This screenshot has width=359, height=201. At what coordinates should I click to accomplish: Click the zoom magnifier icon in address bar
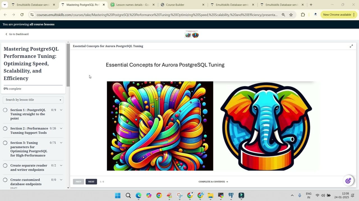point(283,15)
